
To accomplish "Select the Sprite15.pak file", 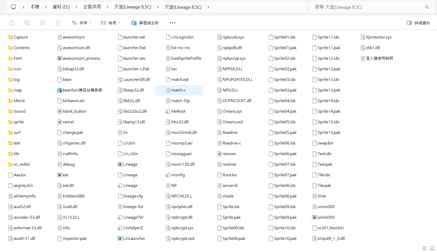I will coord(326,133).
